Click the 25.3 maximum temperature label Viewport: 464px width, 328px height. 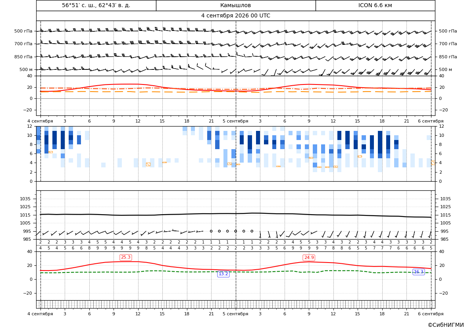(x=126, y=257)
